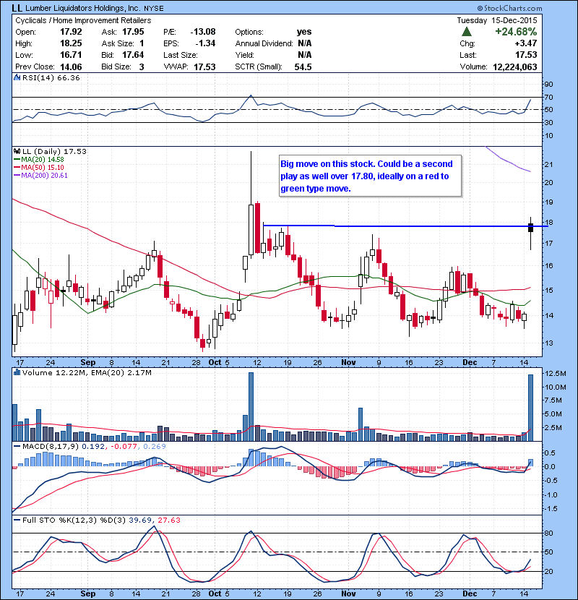The height and width of the screenshot is (600, 578).
Task: Click the Bid price 17.64
Action: [133, 55]
